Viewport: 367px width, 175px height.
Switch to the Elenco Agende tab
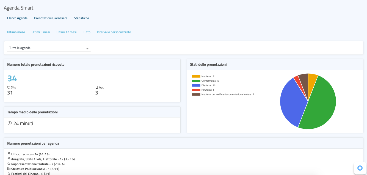17,18
